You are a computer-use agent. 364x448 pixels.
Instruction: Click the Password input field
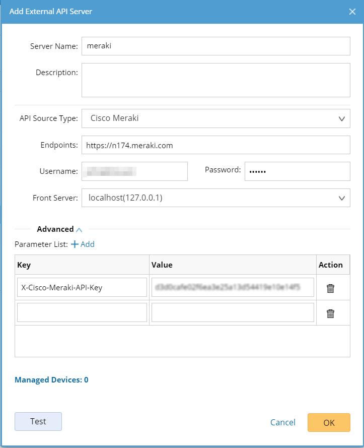click(x=298, y=171)
